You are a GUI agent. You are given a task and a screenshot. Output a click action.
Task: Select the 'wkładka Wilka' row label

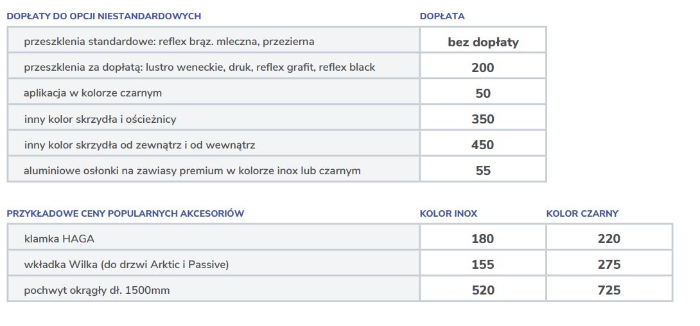(x=126, y=264)
